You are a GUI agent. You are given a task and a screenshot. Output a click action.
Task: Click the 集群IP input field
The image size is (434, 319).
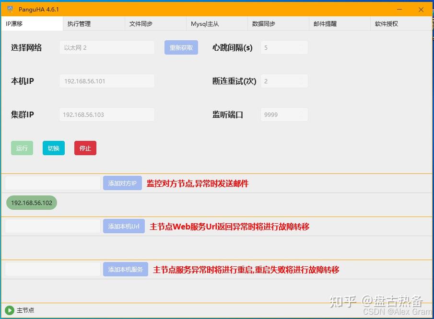tap(107, 114)
